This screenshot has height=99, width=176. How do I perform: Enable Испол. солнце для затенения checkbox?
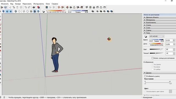153,58
